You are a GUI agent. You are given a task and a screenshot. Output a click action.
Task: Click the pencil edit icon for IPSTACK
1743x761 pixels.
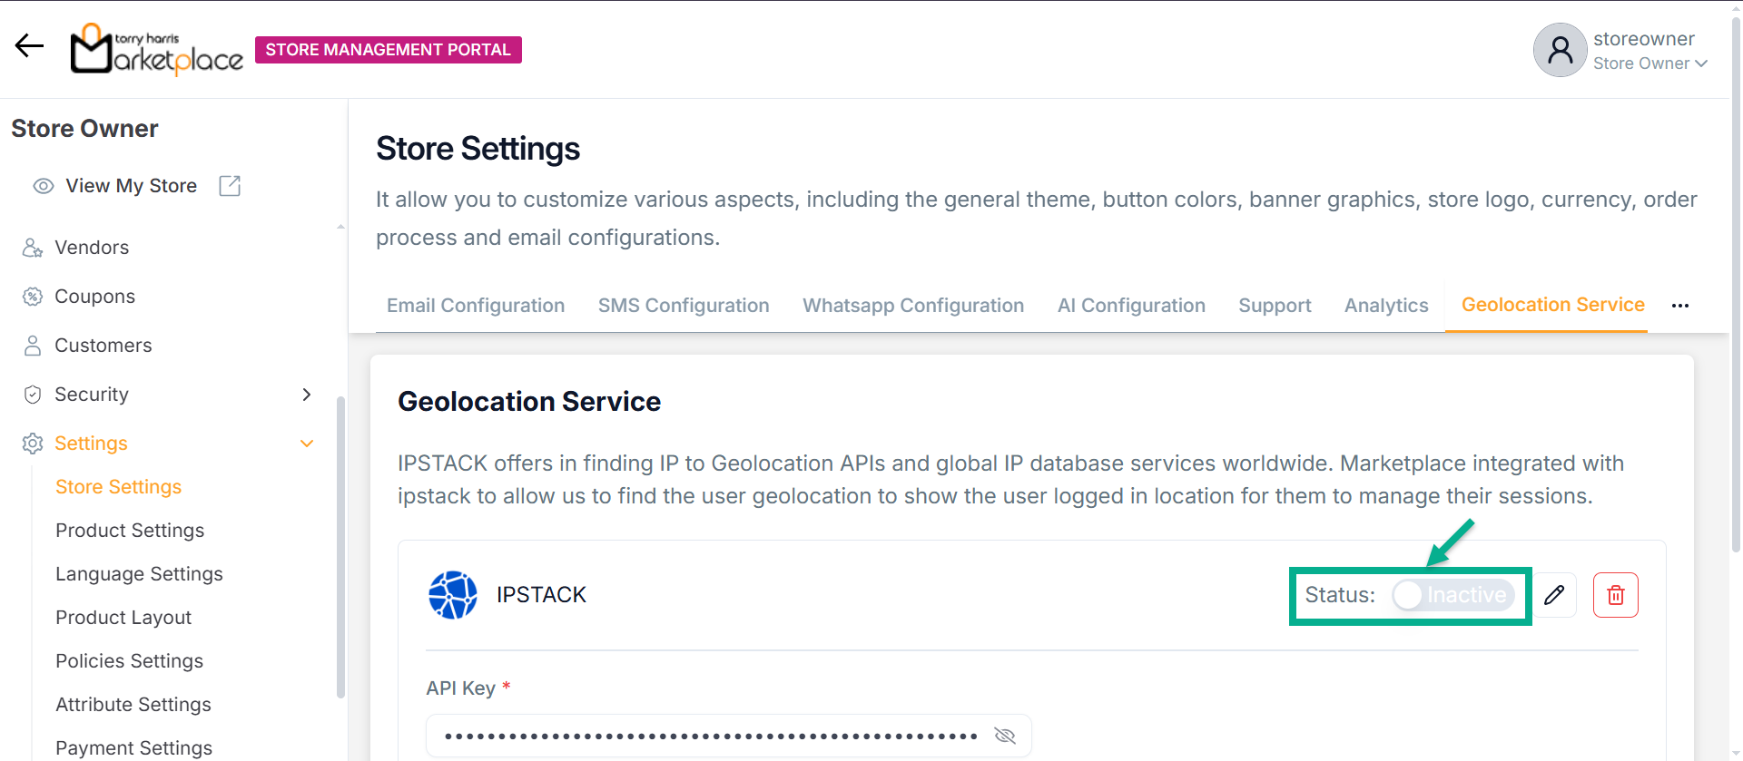point(1554,595)
